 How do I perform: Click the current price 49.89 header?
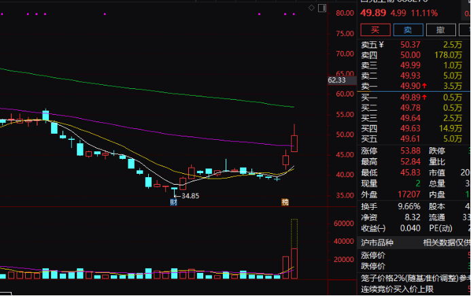coord(373,13)
